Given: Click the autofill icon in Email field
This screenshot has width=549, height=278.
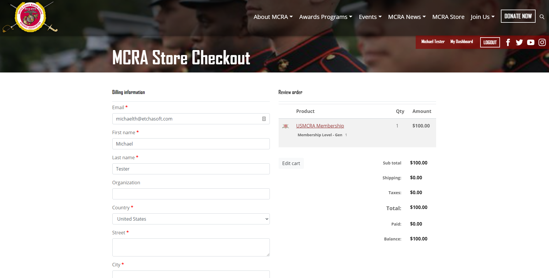Looking at the screenshot, I should (x=264, y=119).
